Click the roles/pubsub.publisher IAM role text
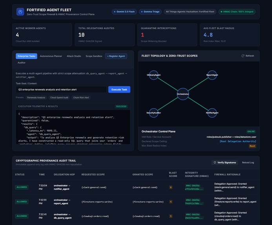272x225 pixels. (x=232, y=137)
